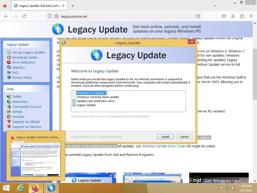The width and height of the screenshot is (257, 193).
Task: Open the Get Windows Upd... video thumbnail
Action: pos(219,178)
